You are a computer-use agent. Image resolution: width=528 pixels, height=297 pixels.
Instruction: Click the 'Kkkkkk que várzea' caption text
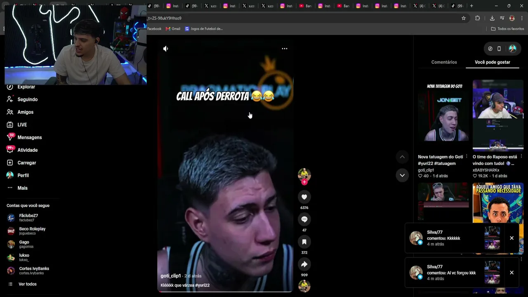[177, 285]
